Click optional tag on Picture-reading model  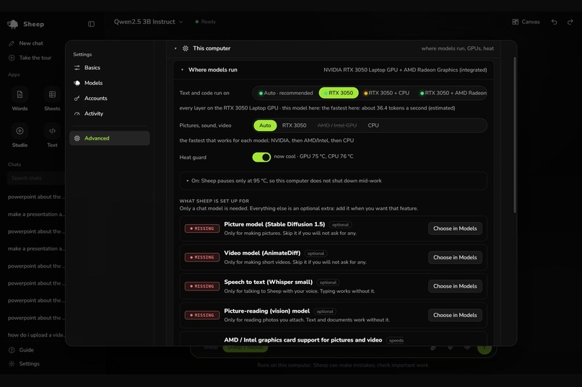(325, 311)
